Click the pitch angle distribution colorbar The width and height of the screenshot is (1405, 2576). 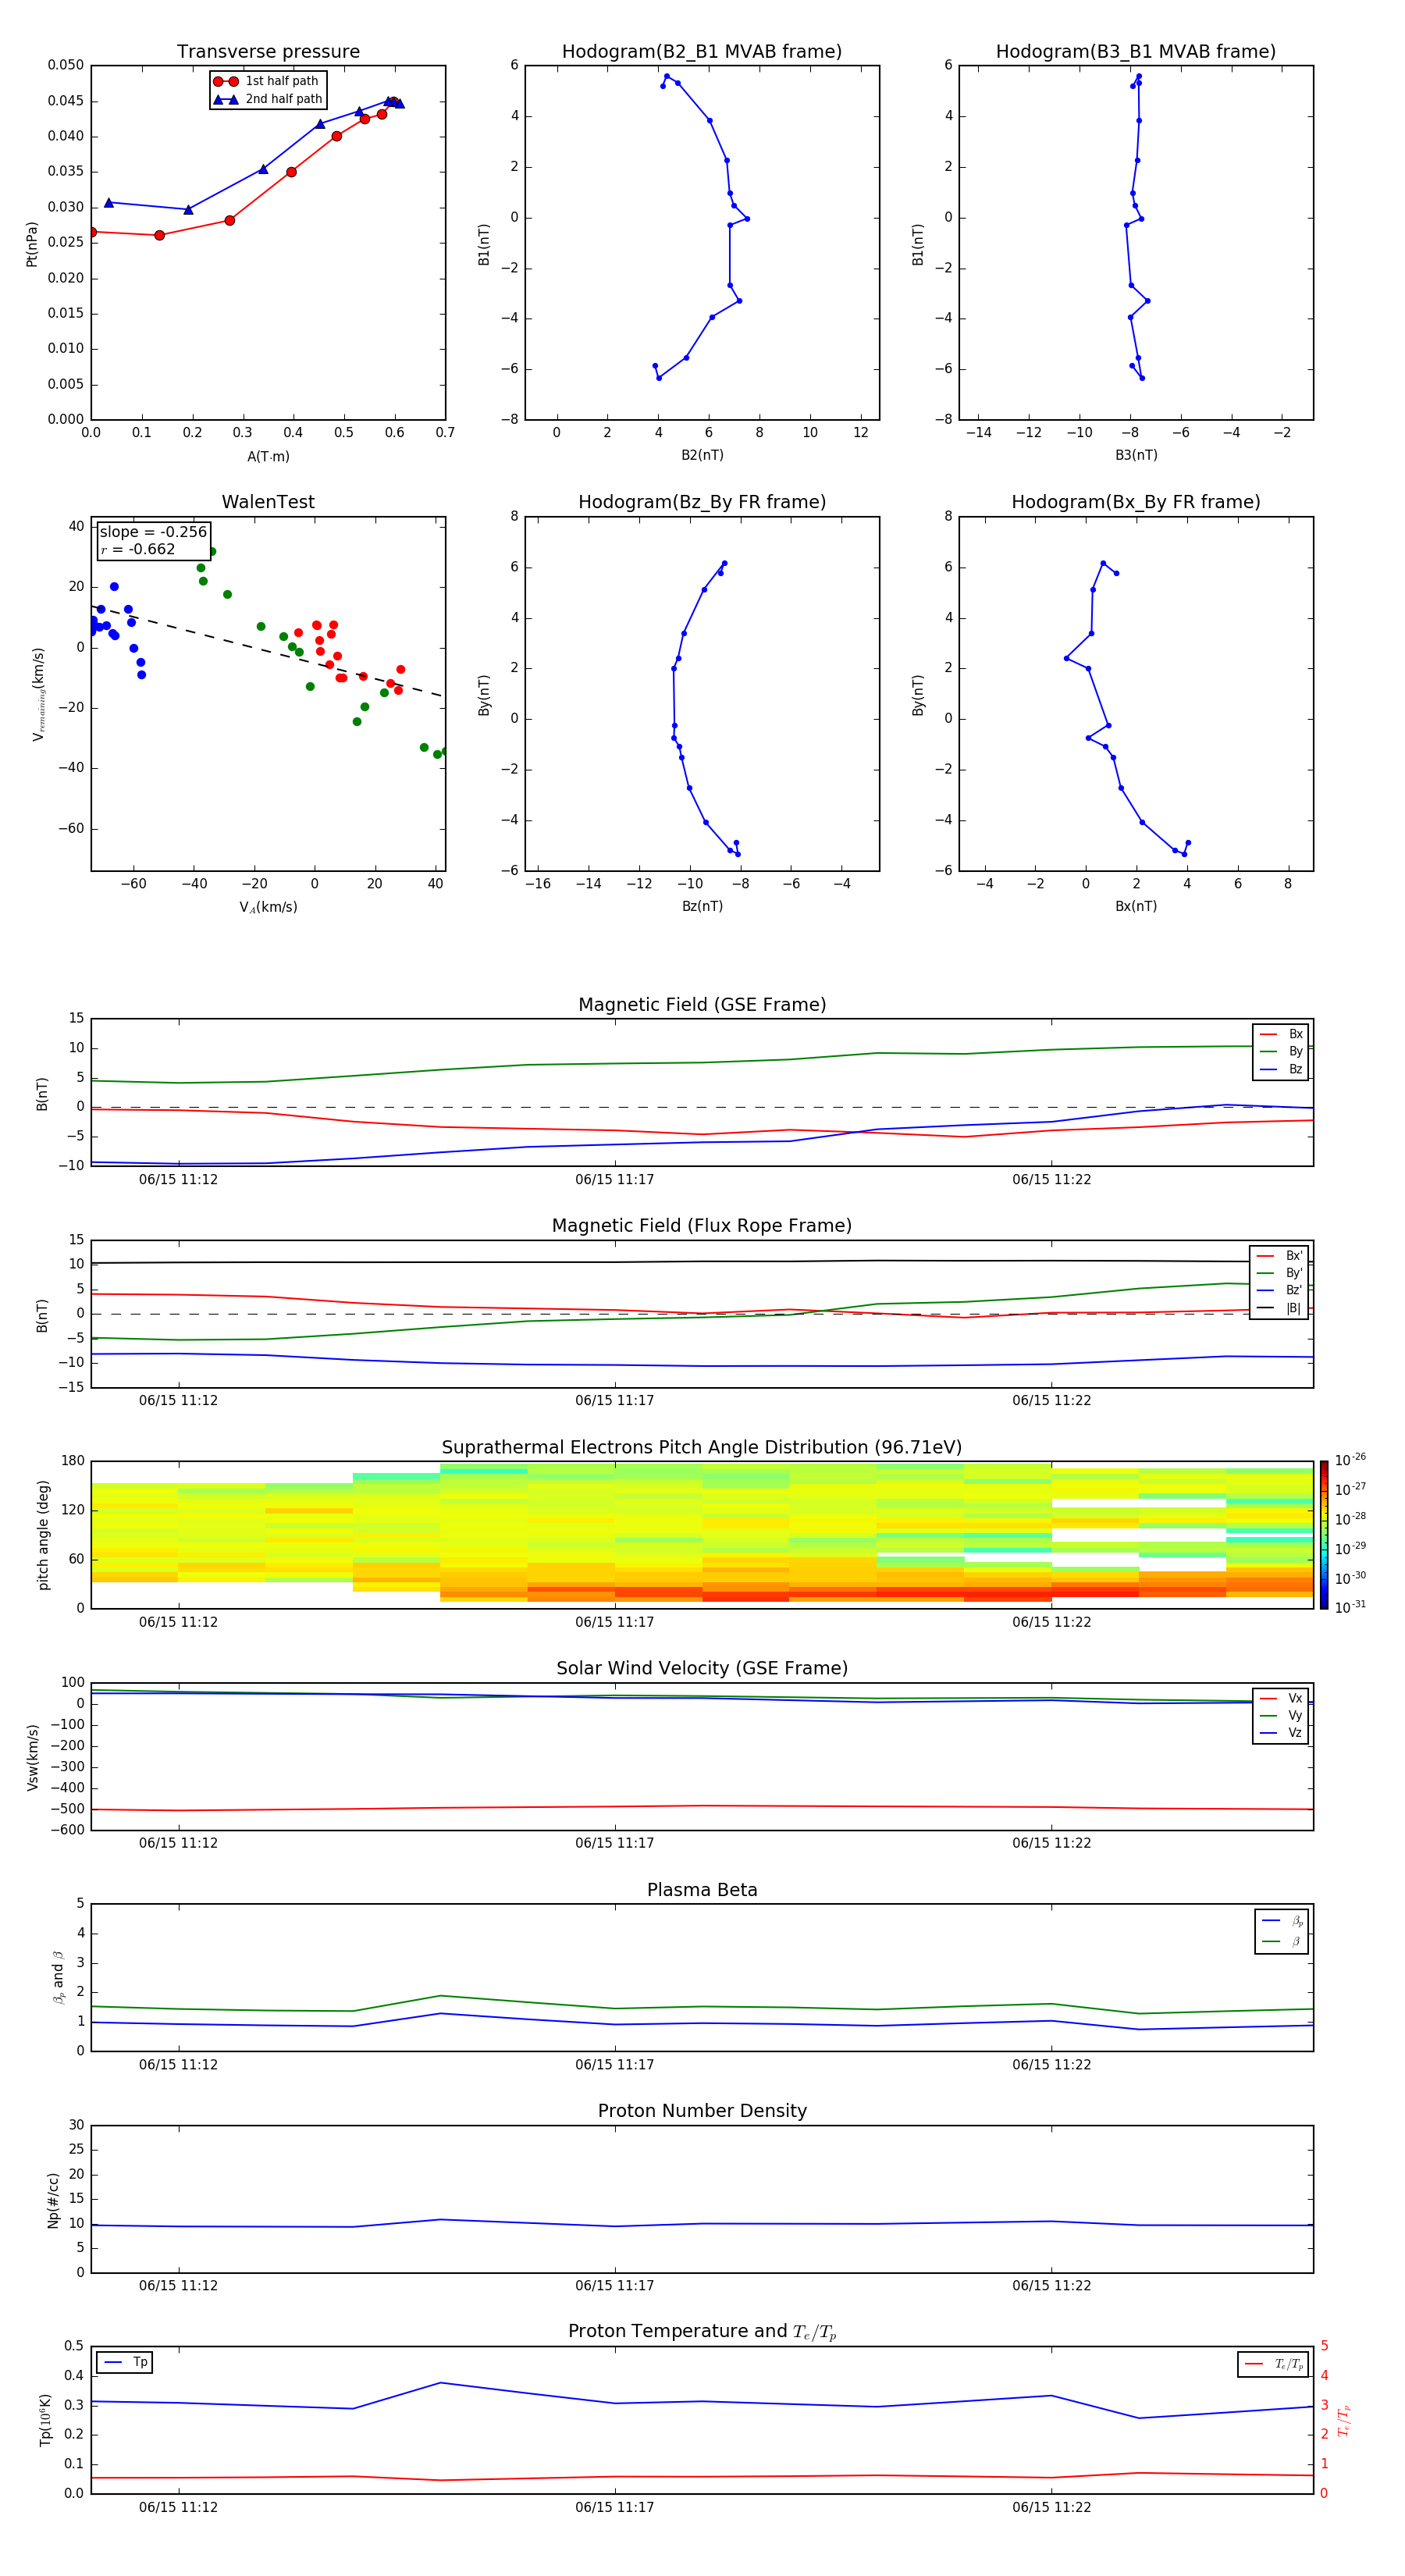coord(1324,1535)
